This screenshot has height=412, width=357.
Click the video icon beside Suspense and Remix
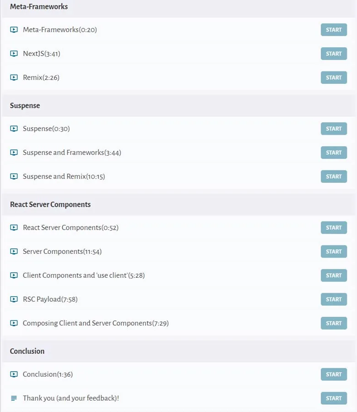pos(14,176)
